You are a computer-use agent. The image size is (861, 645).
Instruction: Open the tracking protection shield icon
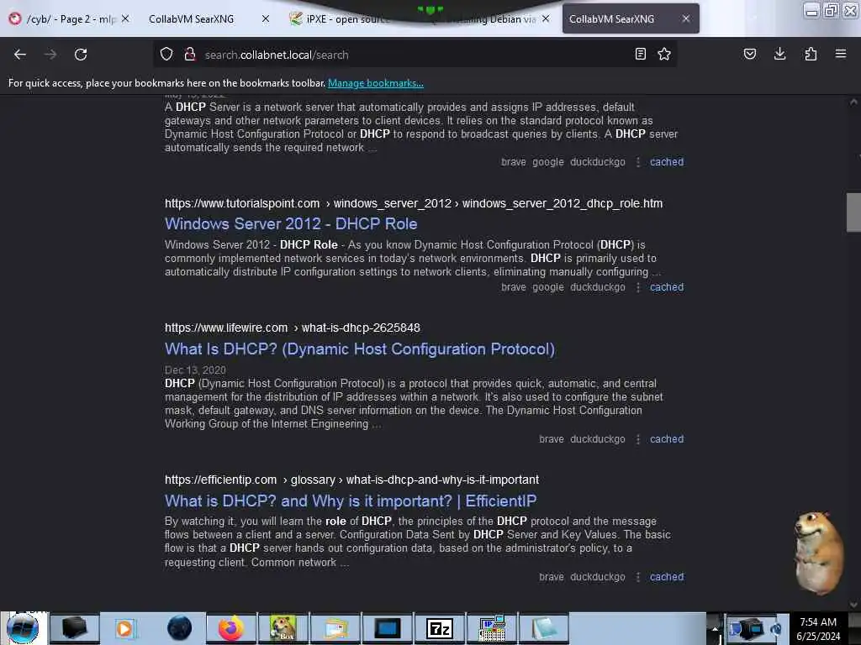point(166,55)
